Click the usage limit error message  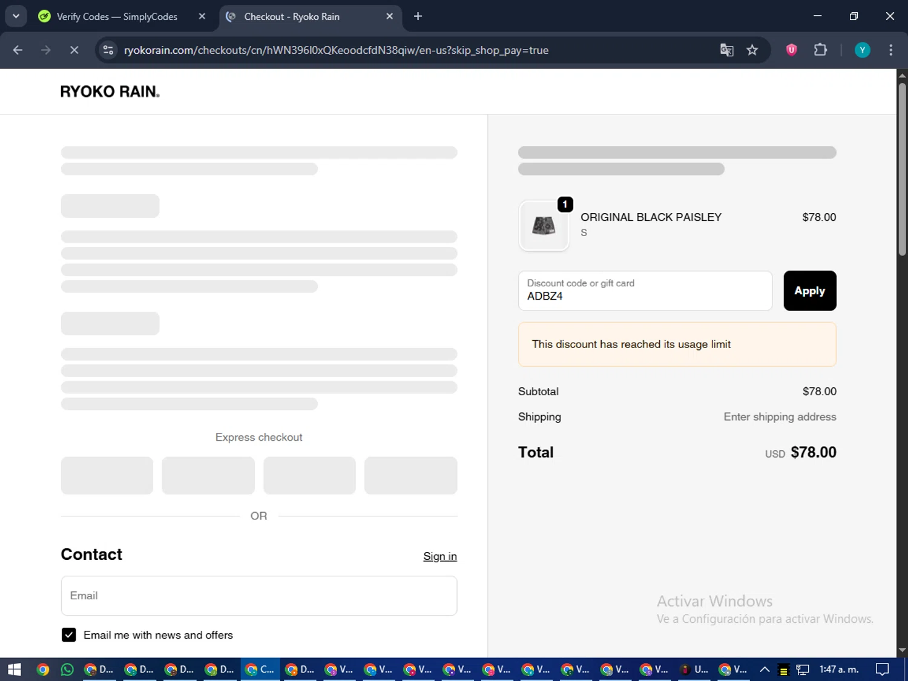point(677,344)
